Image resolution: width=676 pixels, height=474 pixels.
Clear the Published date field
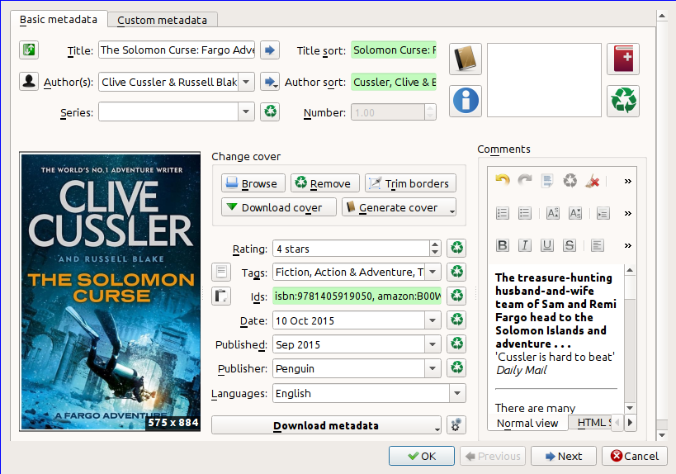(456, 344)
